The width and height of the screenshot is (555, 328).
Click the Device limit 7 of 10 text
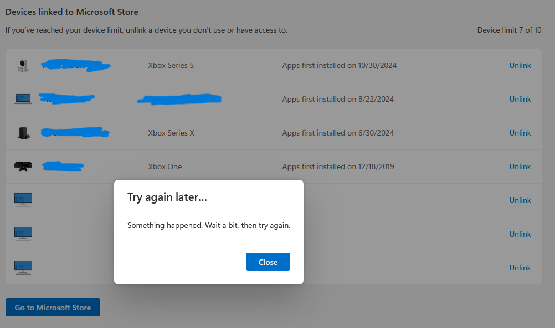coord(509,30)
